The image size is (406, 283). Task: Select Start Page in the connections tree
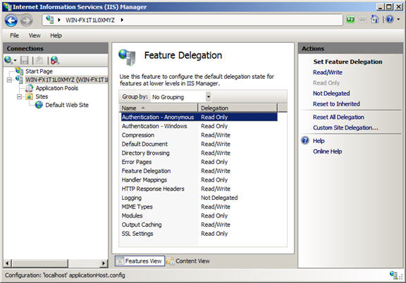(x=39, y=71)
